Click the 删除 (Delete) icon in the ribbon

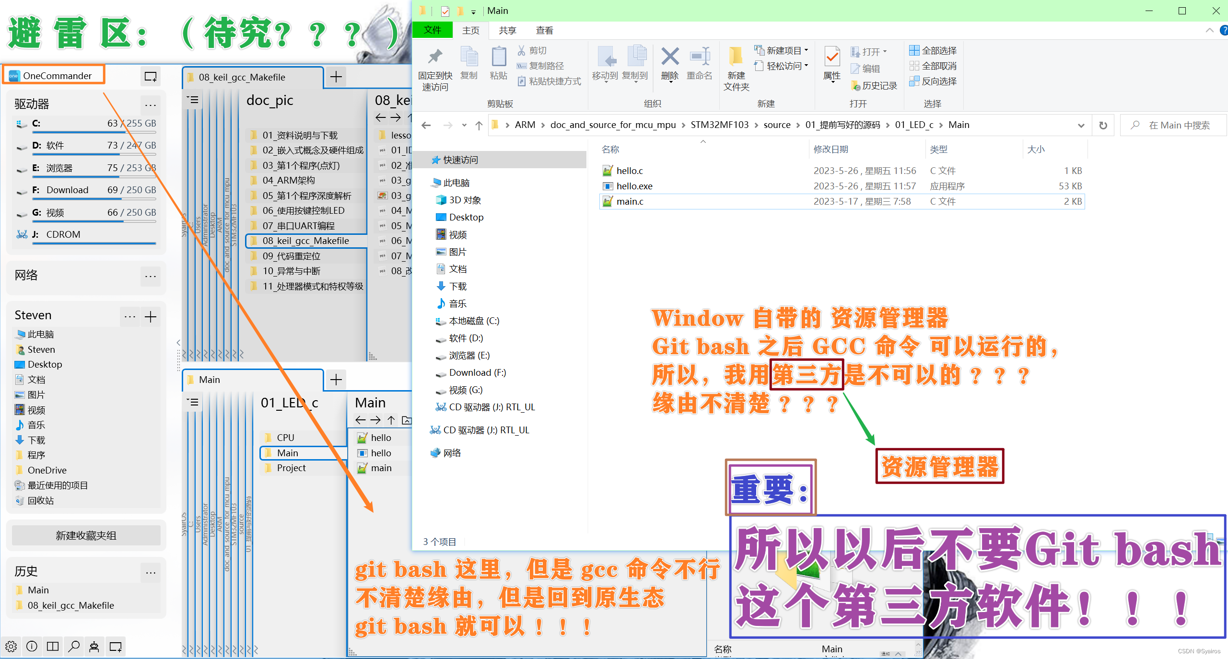pos(669,62)
